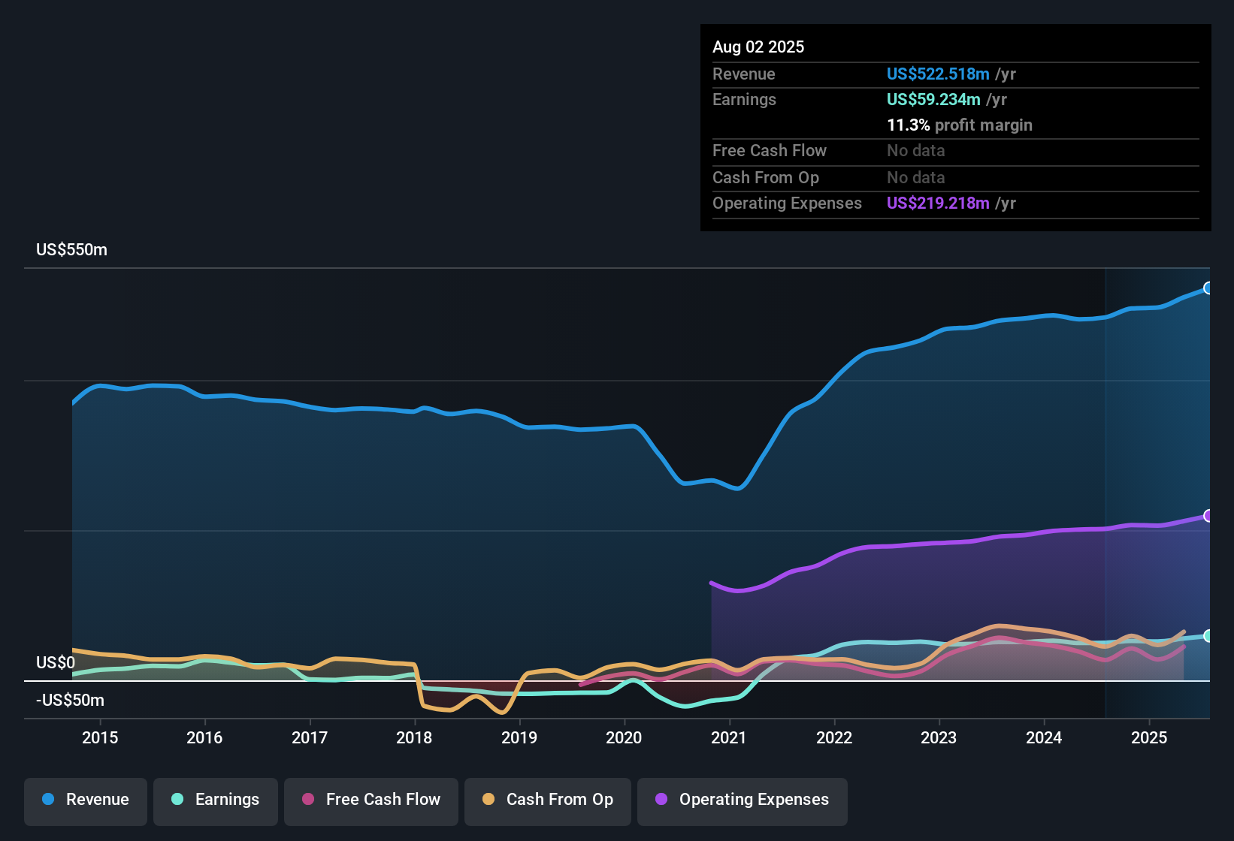Toggle Operating Expenses series visibility
Screen dimensions: 1234x841
[x=742, y=800]
